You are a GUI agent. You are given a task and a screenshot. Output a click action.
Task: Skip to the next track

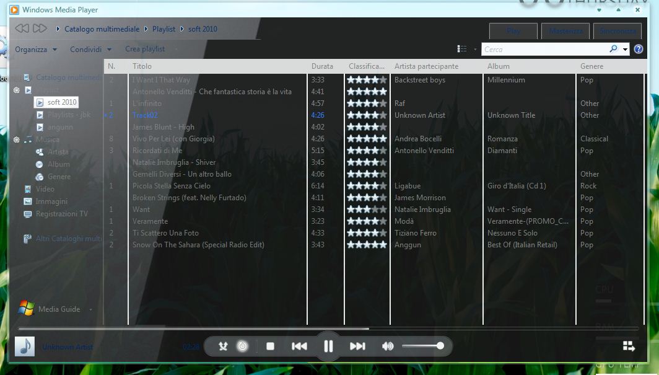[x=357, y=346]
